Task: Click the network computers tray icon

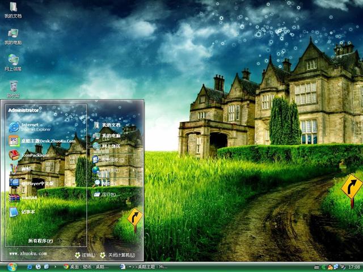Action: click(x=336, y=267)
